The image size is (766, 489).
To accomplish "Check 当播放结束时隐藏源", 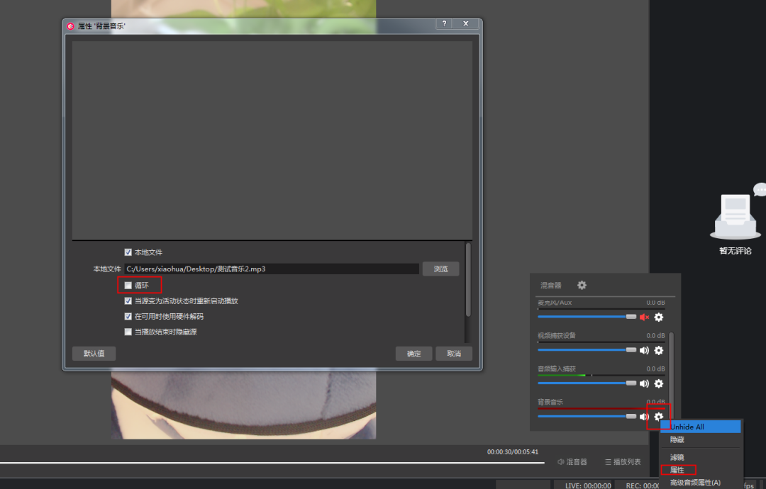I will coord(128,332).
